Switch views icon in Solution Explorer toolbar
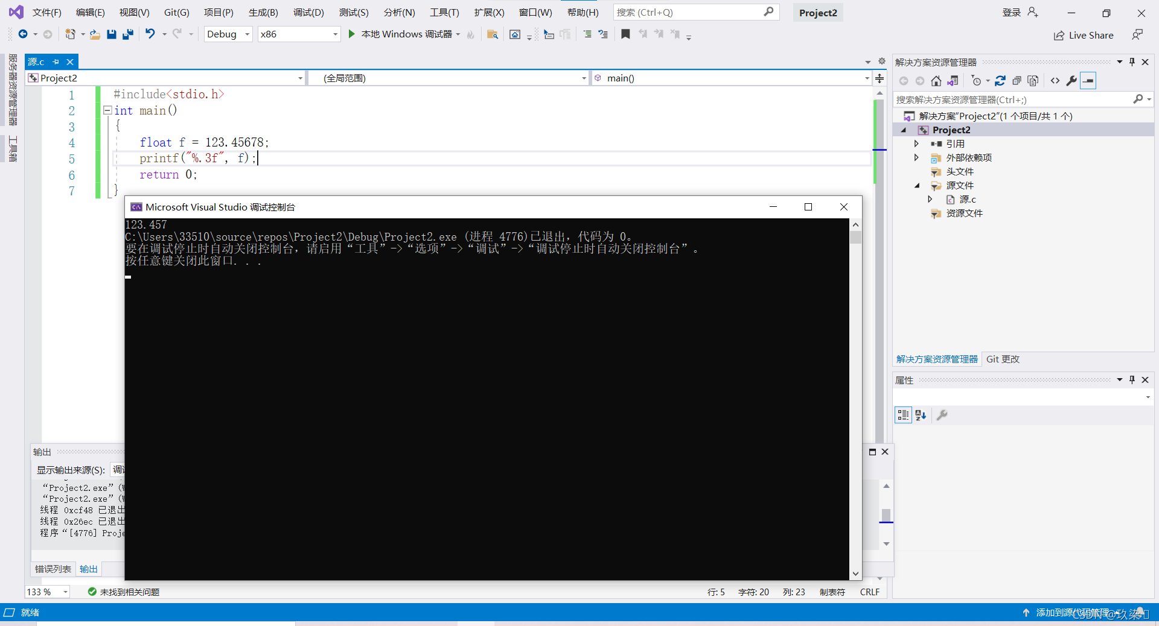The height and width of the screenshot is (626, 1159). [x=953, y=81]
